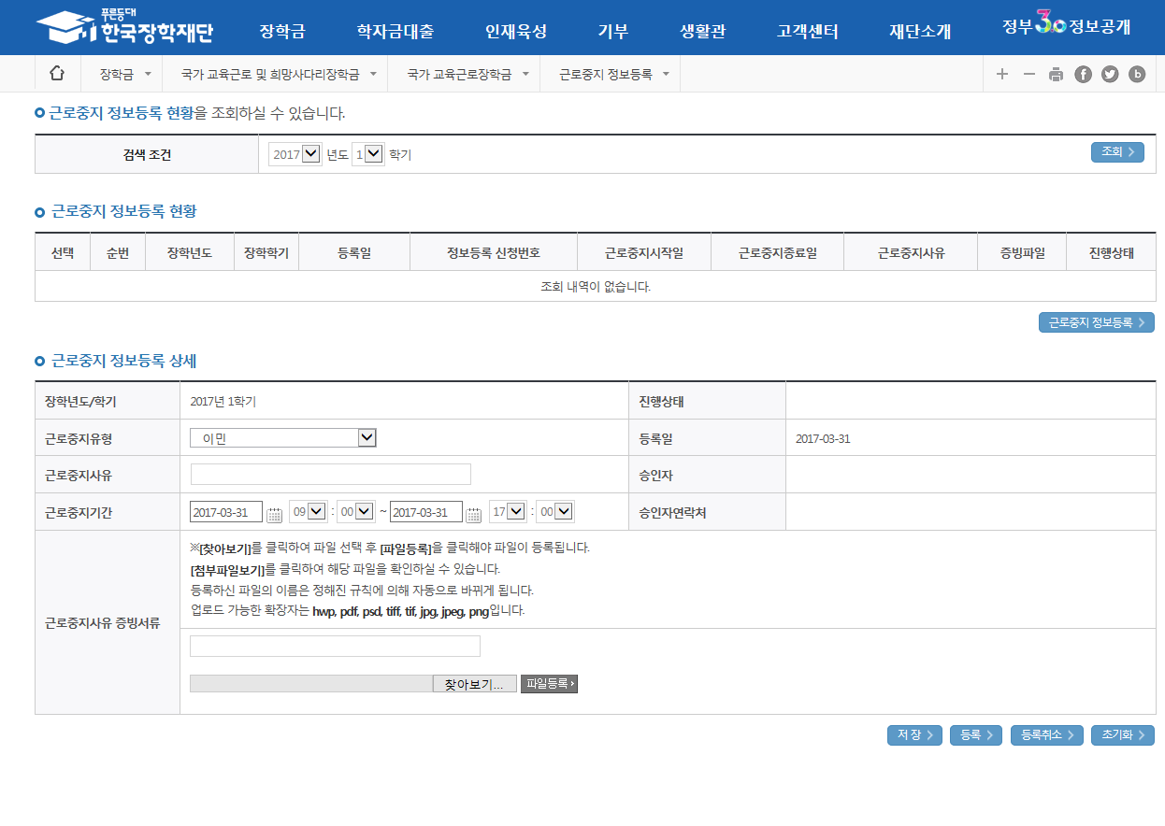Screen dimensions: 1165x826
Task: Click the 찾아보기 file browse button
Action: click(x=474, y=684)
